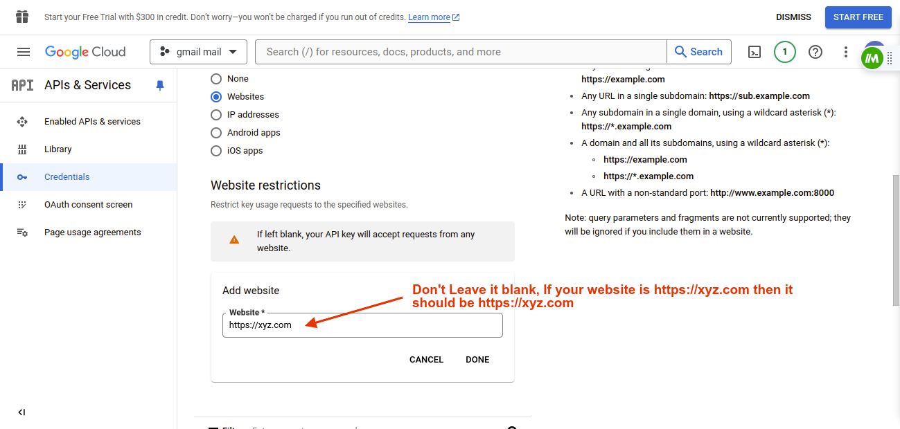Click the gift icon in trial banner
The height and width of the screenshot is (429, 900).
22,17
